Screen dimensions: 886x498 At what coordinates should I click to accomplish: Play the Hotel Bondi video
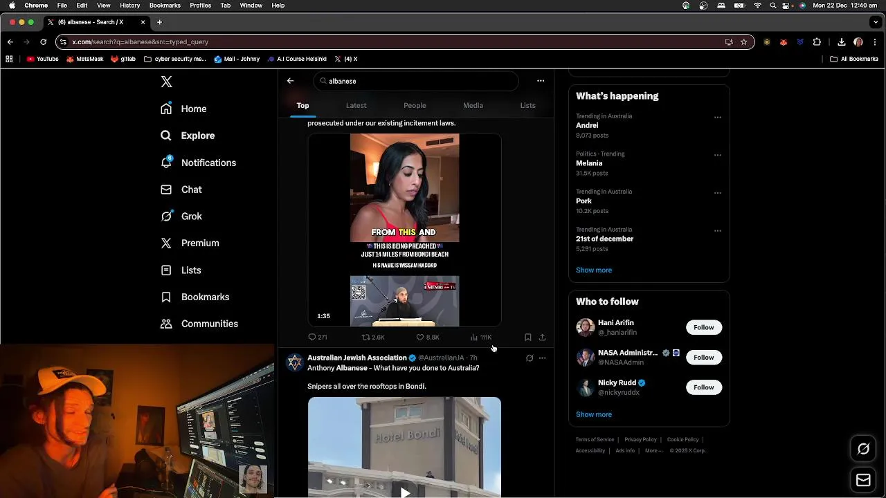point(405,492)
